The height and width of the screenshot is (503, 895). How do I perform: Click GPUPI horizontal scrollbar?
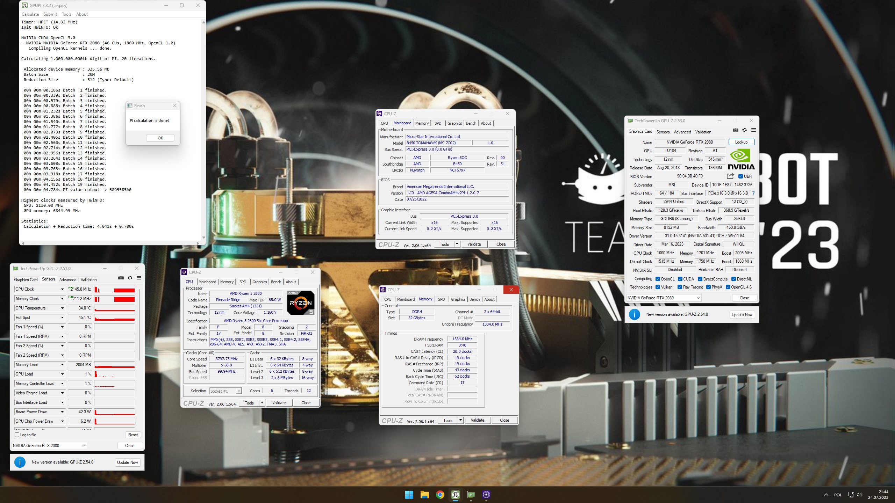[x=110, y=243]
